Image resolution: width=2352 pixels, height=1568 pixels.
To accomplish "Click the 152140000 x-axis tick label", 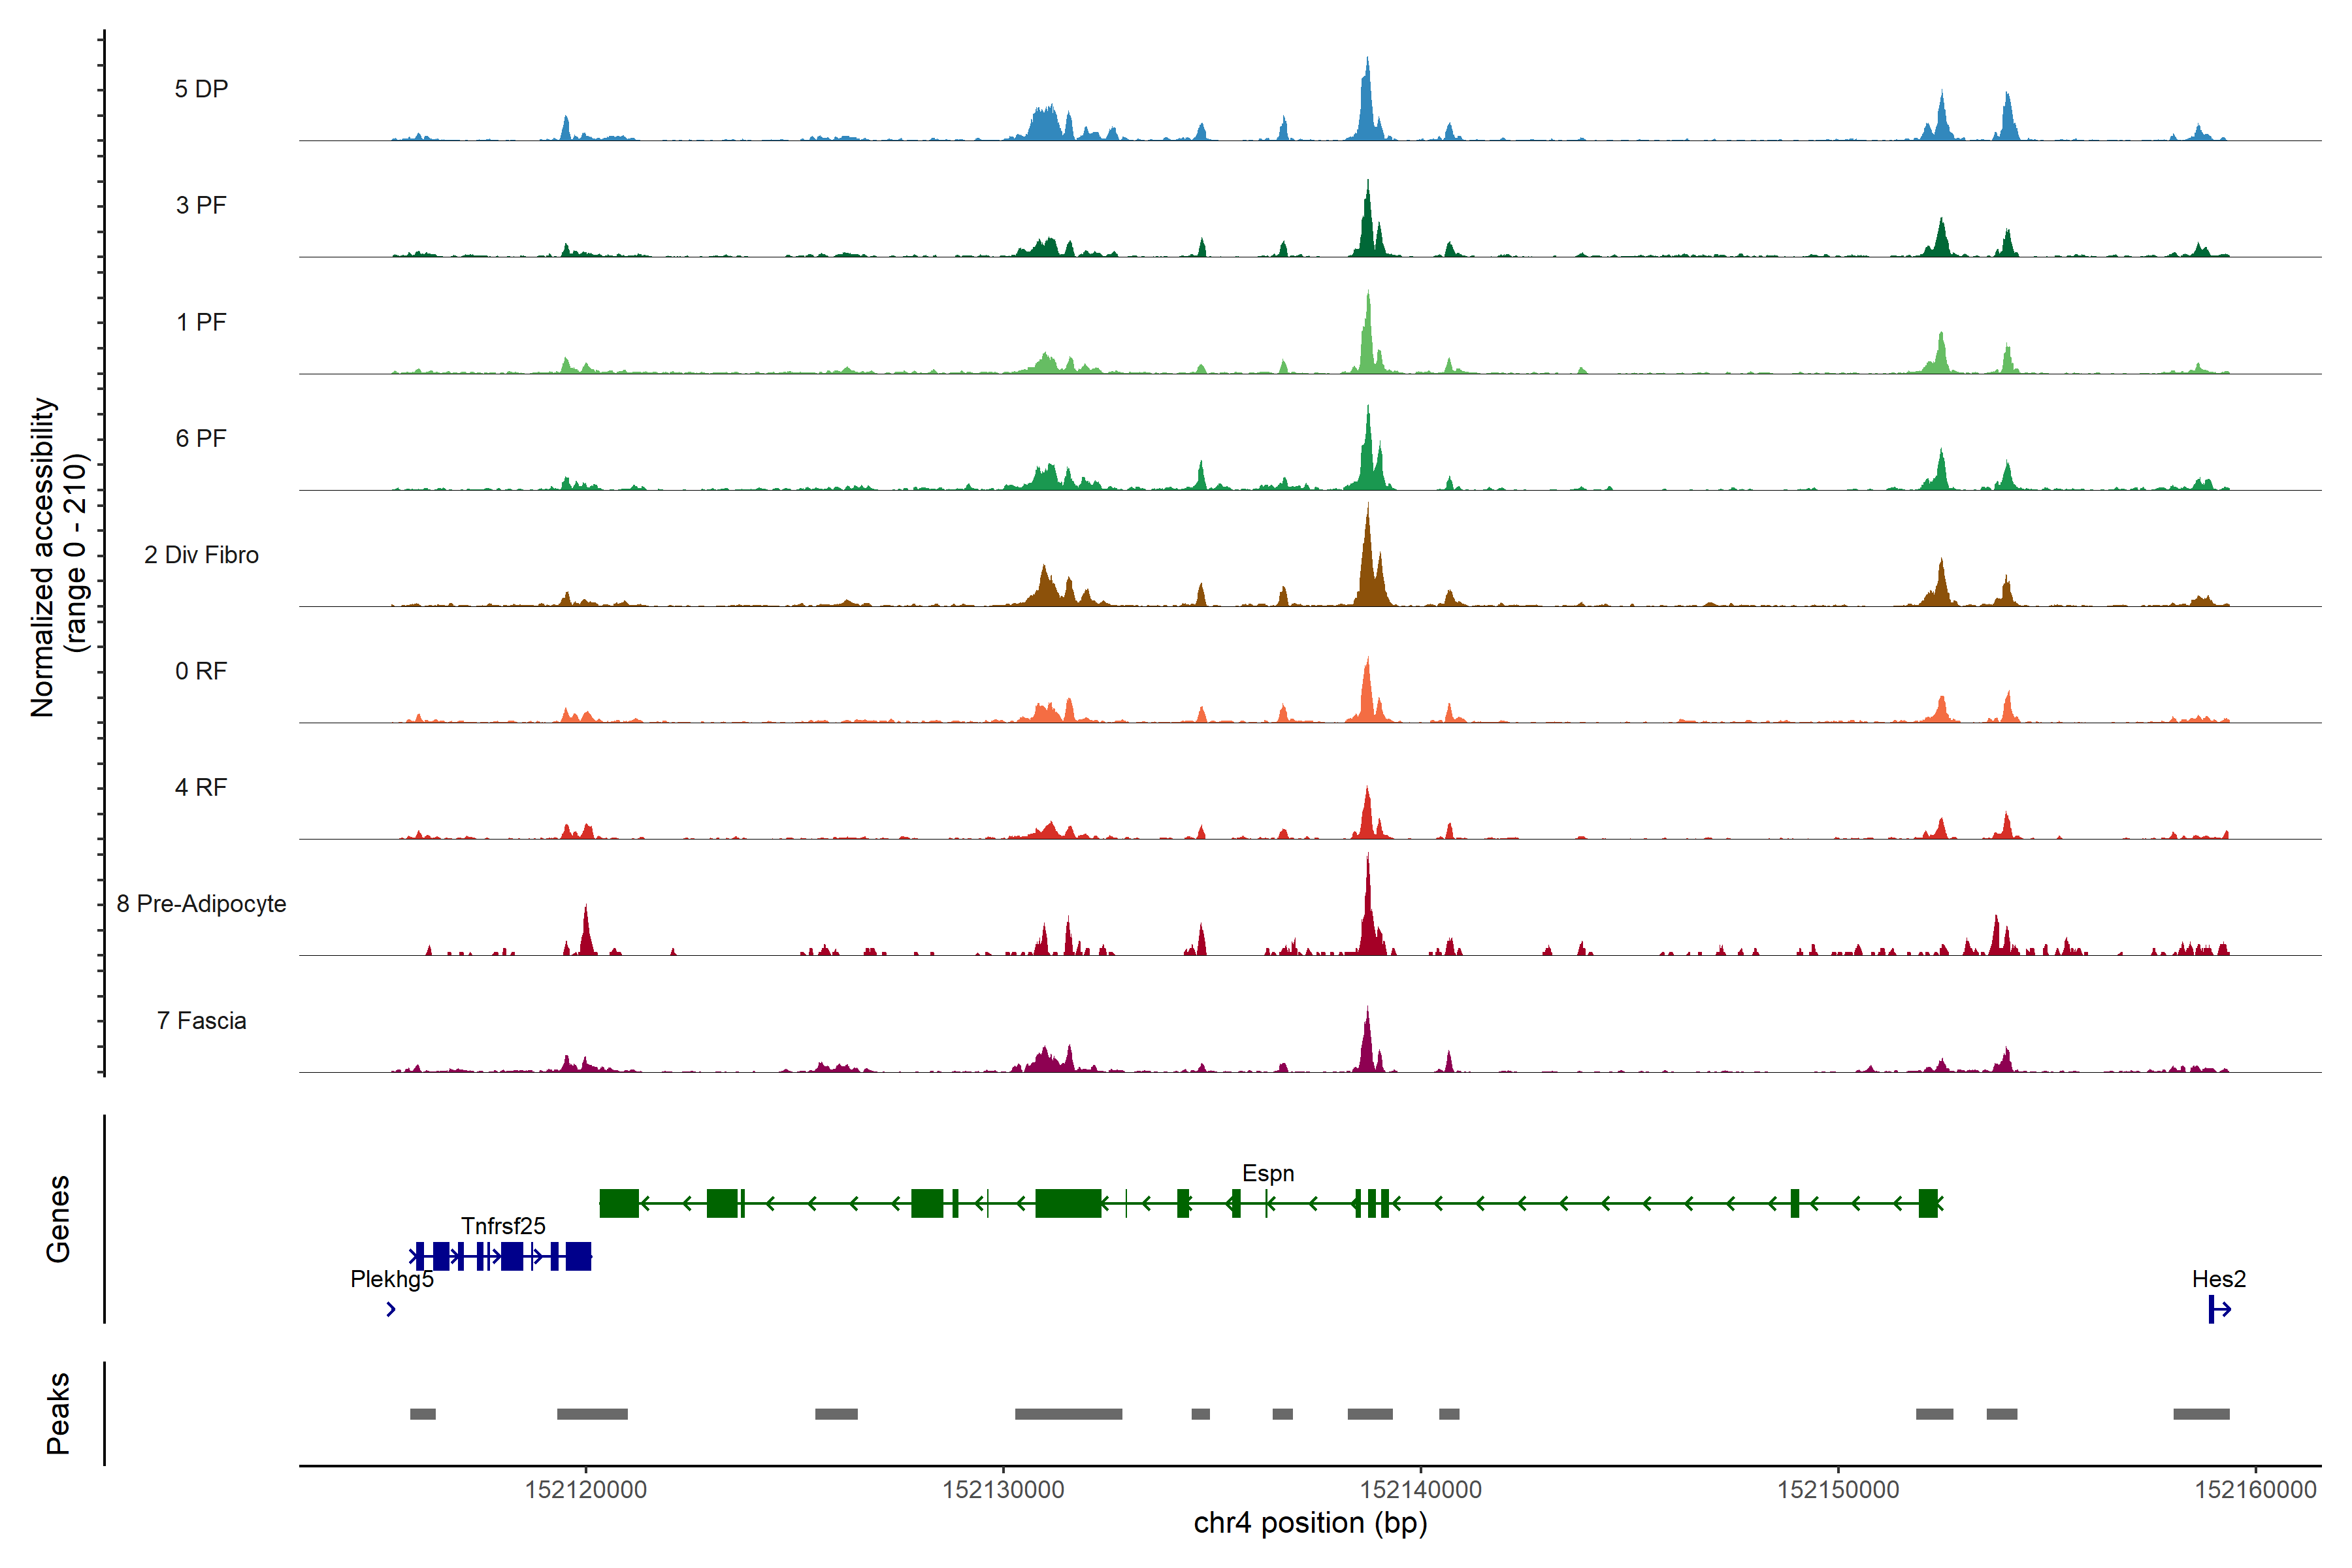I will tap(1420, 1489).
